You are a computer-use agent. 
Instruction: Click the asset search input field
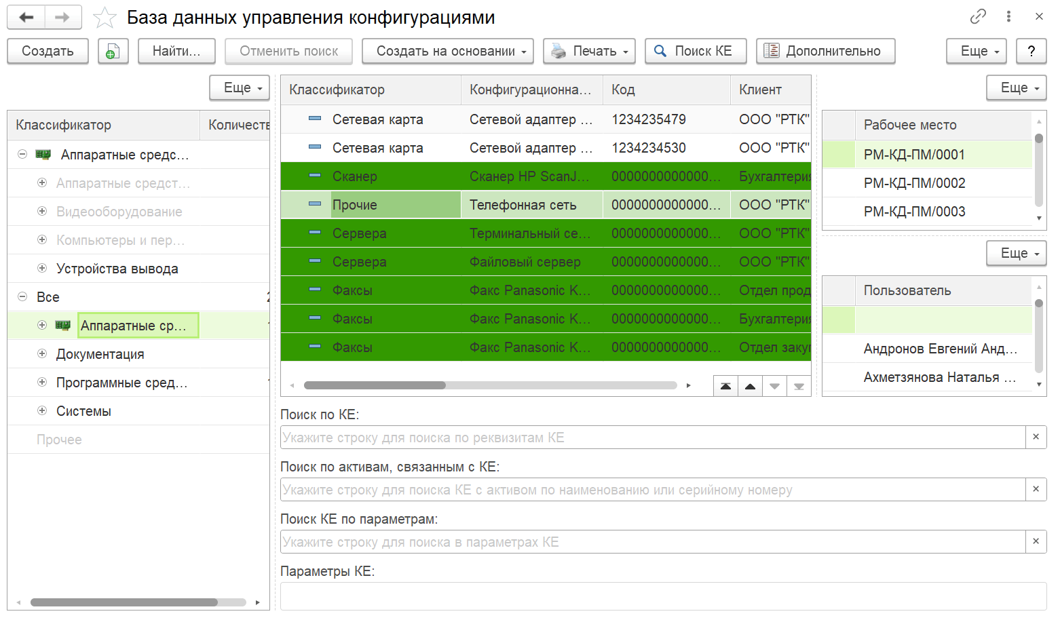point(653,490)
